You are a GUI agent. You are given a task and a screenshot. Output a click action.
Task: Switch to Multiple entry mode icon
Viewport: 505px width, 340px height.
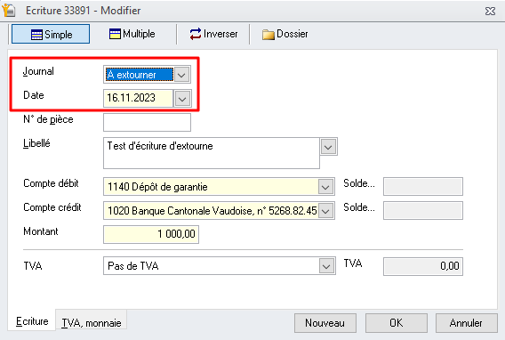point(115,34)
